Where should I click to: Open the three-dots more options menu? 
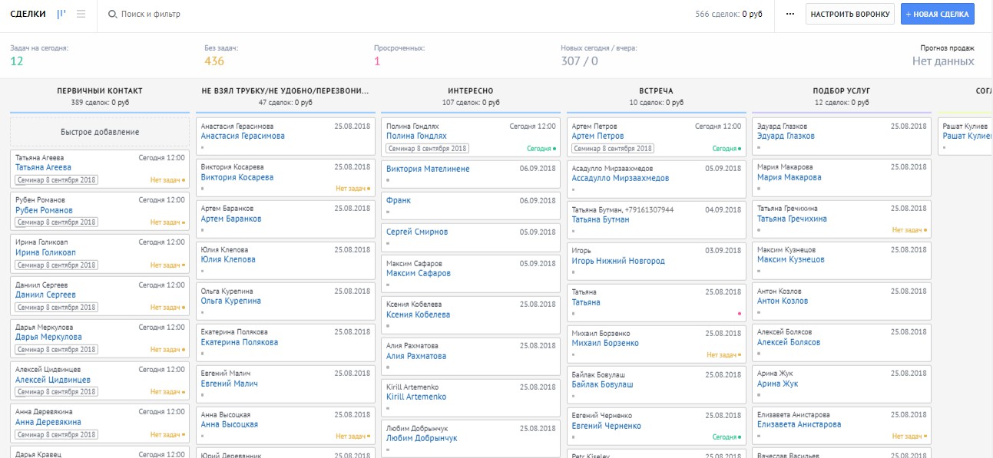pyautogui.click(x=790, y=14)
